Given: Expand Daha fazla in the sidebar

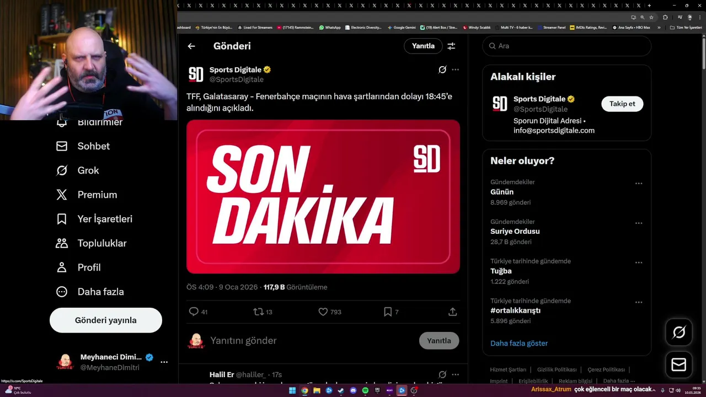Looking at the screenshot, I should coord(90,292).
